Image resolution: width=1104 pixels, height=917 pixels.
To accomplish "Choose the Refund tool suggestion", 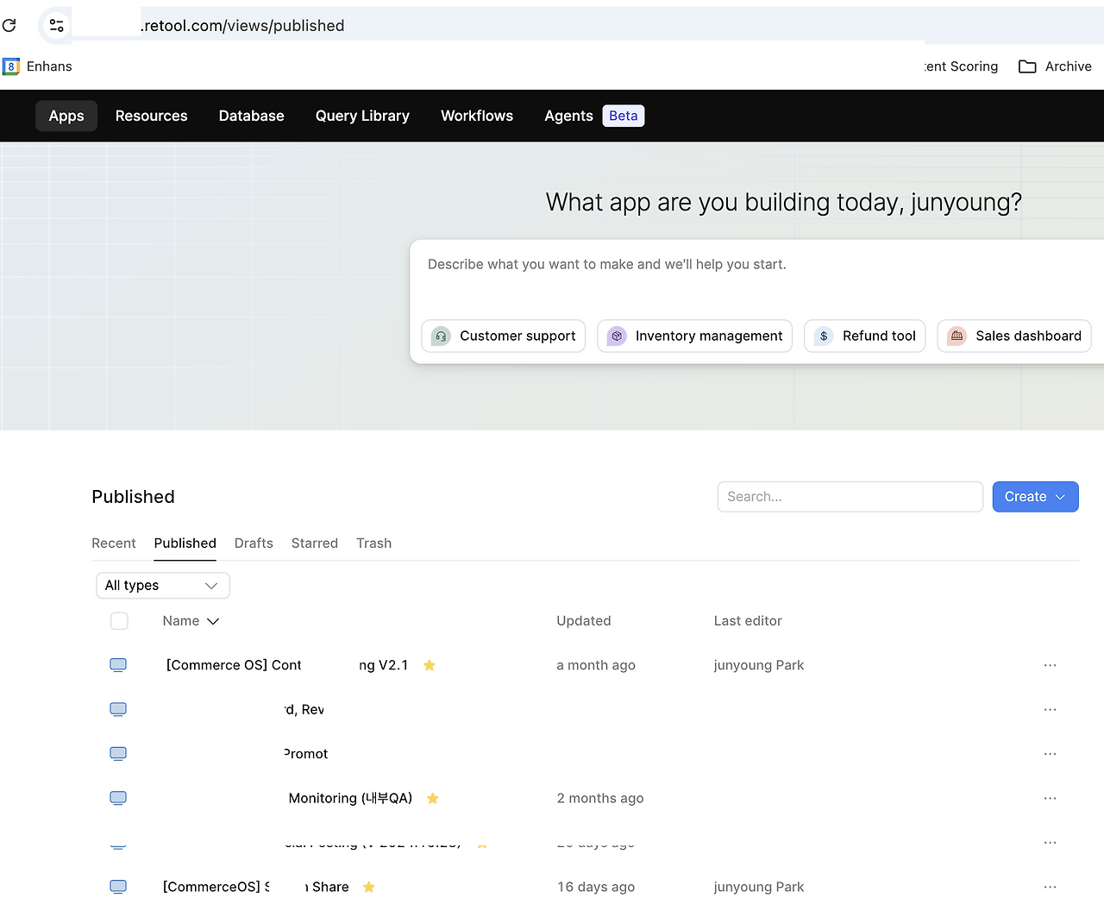I will coord(865,336).
